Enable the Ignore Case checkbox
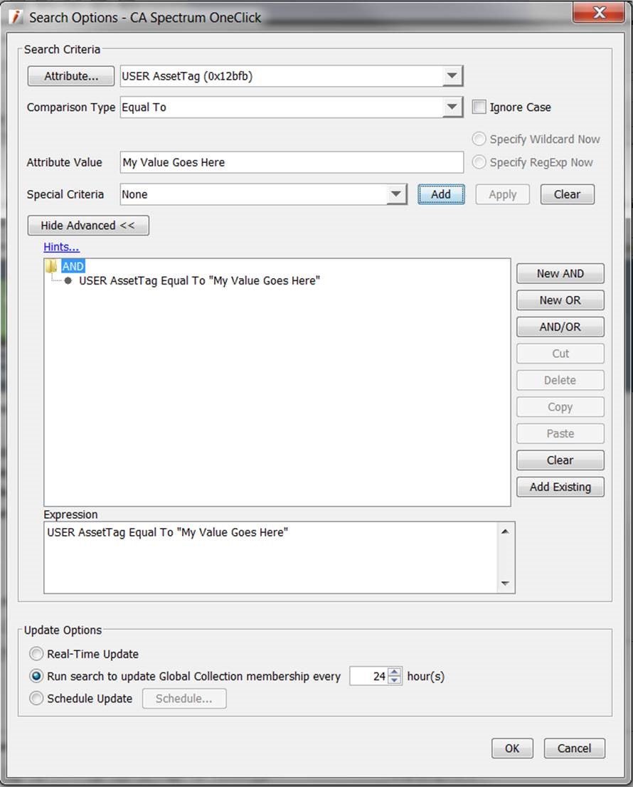Image resolution: width=633 pixels, height=787 pixels. tap(479, 107)
